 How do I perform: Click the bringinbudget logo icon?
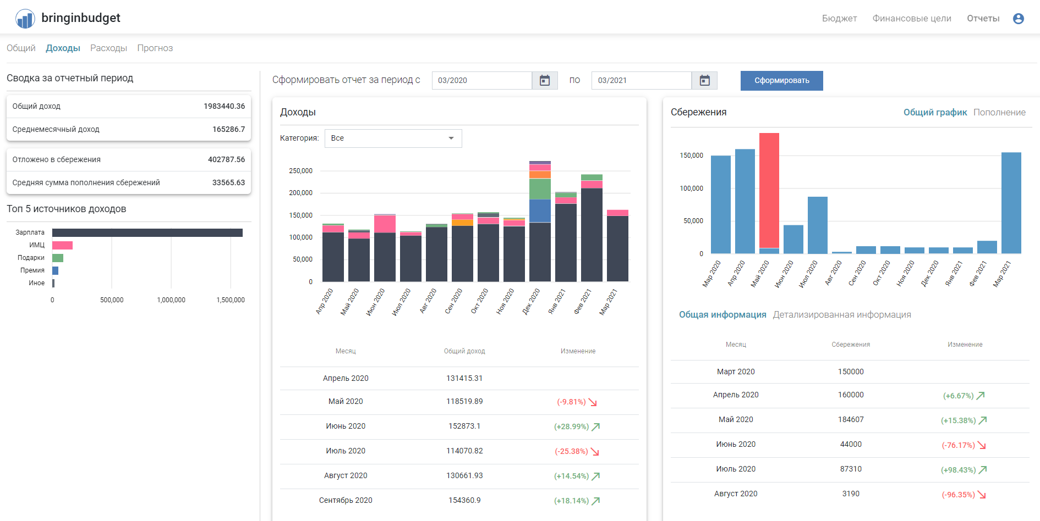[x=25, y=18]
